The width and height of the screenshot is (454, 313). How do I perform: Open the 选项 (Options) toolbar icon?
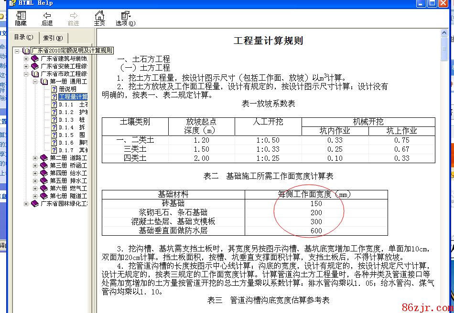[x=125, y=18]
